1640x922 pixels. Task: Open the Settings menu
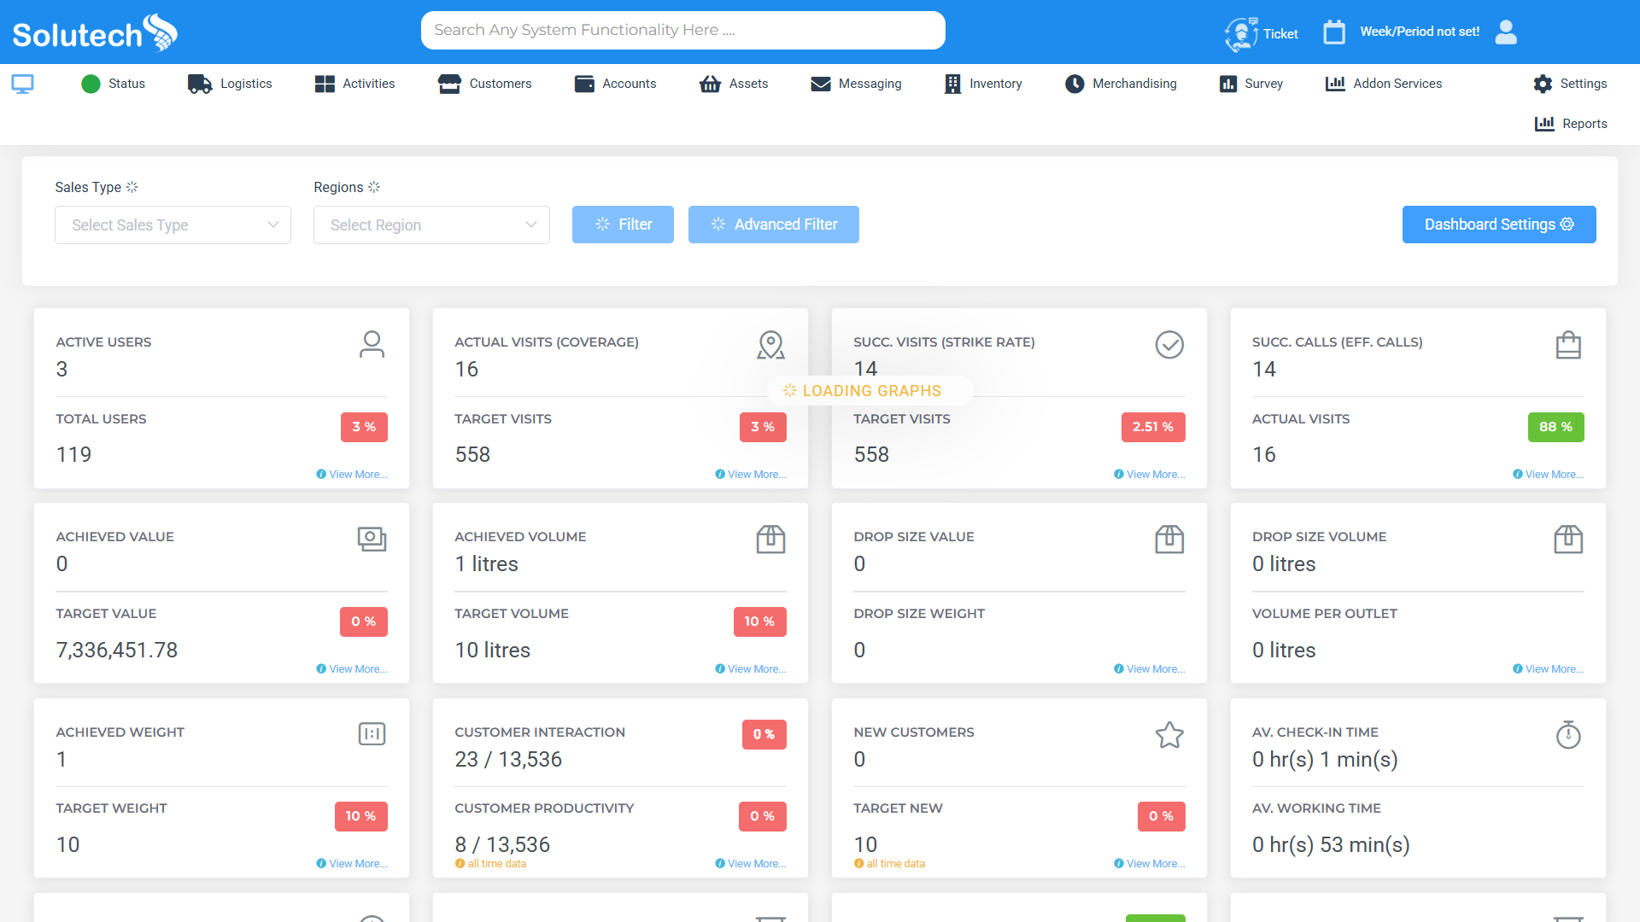coord(1570,84)
